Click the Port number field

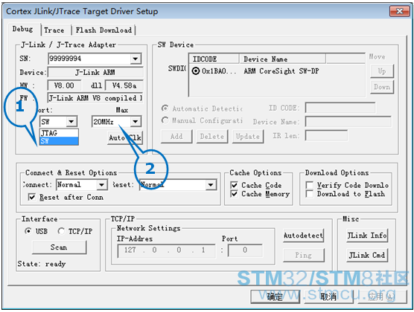point(245,250)
